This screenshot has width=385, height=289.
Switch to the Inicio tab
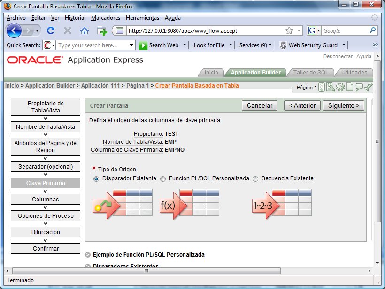[x=211, y=73]
